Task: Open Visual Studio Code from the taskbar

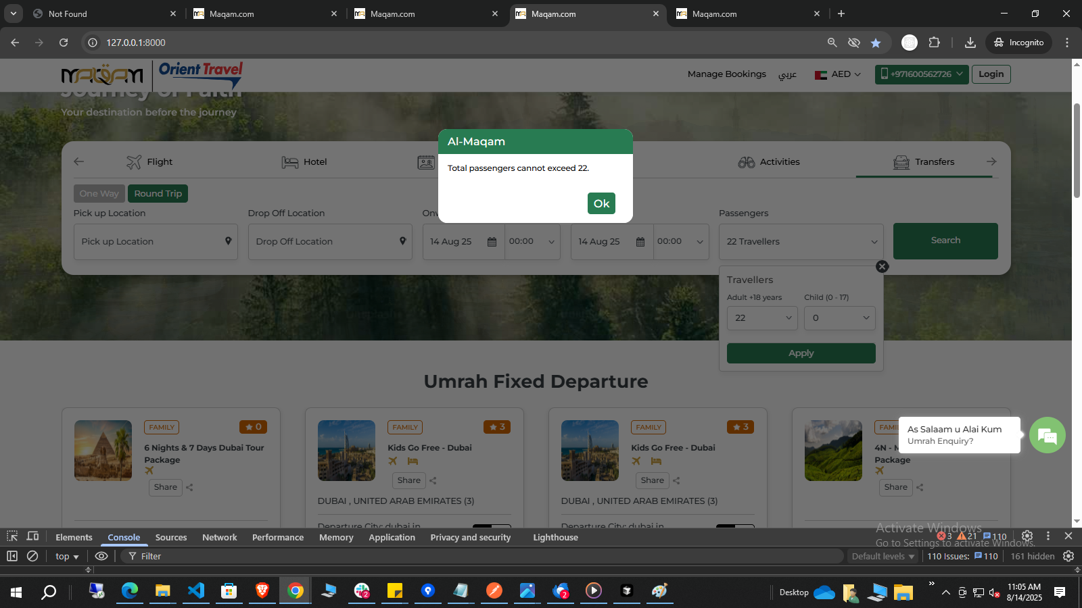Action: [195, 591]
